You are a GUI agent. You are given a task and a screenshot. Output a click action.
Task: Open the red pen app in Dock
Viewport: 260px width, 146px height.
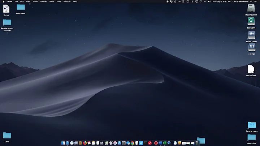click(x=150, y=143)
